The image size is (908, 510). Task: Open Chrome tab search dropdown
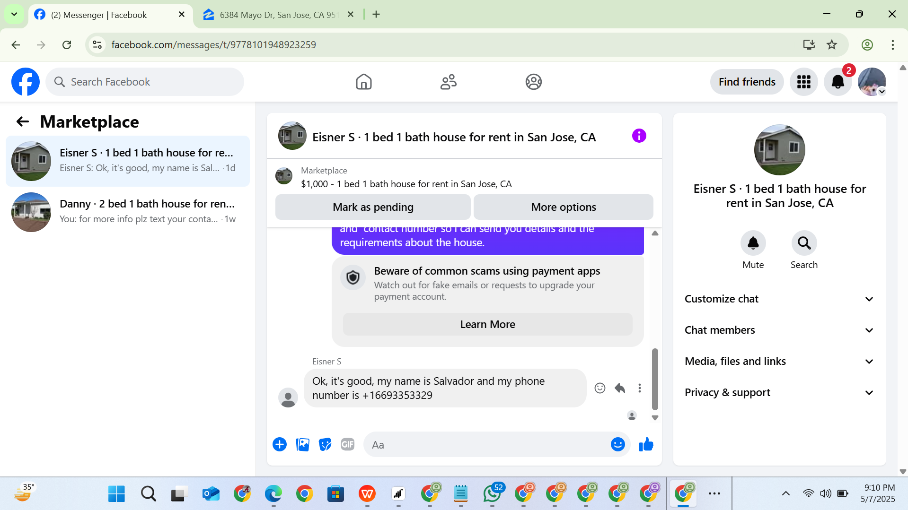(14, 14)
